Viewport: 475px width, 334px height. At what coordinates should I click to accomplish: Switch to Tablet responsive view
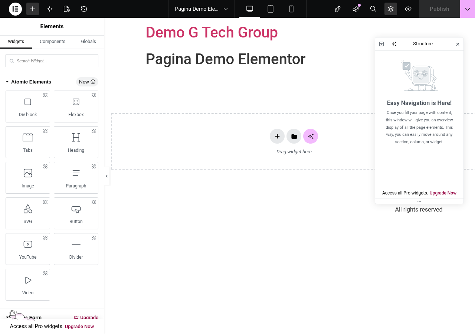[271, 9]
